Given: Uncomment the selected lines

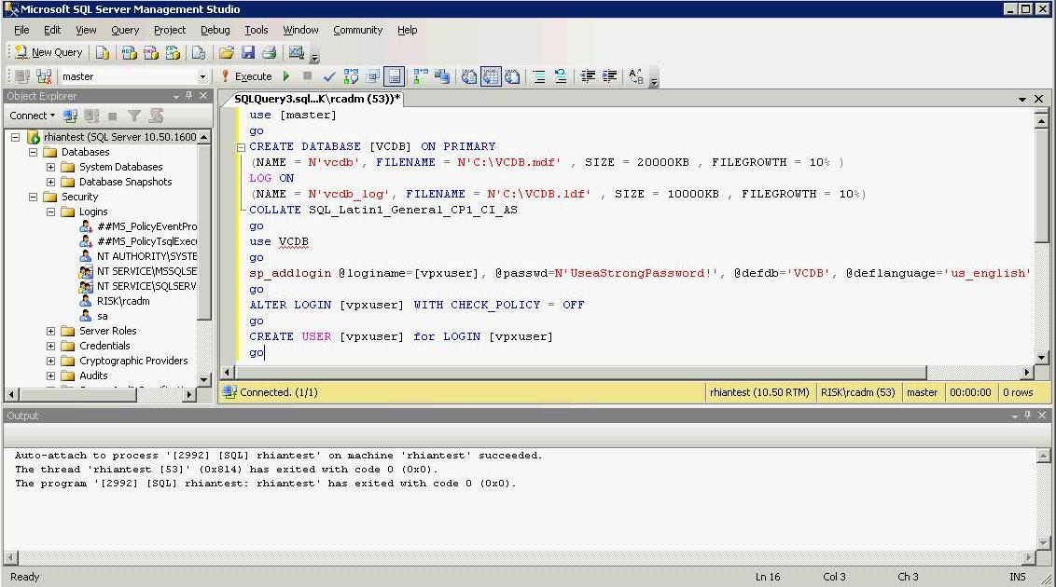Looking at the screenshot, I should point(561,76).
